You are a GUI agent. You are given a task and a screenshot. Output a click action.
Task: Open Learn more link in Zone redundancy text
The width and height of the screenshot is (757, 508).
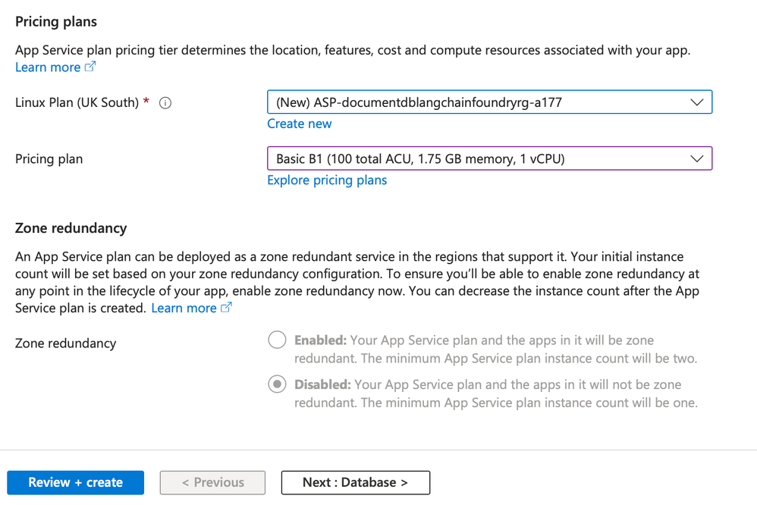[x=184, y=308]
